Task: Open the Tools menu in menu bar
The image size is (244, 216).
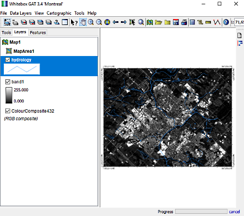Action: coord(79,13)
